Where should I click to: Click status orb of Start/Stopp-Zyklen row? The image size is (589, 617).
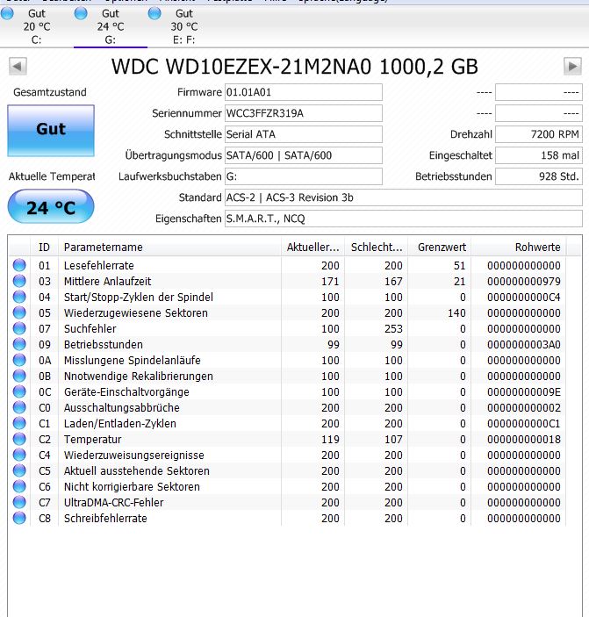pyautogui.click(x=19, y=297)
